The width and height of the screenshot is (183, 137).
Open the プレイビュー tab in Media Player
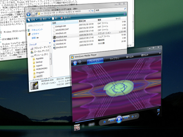click(x=95, y=61)
